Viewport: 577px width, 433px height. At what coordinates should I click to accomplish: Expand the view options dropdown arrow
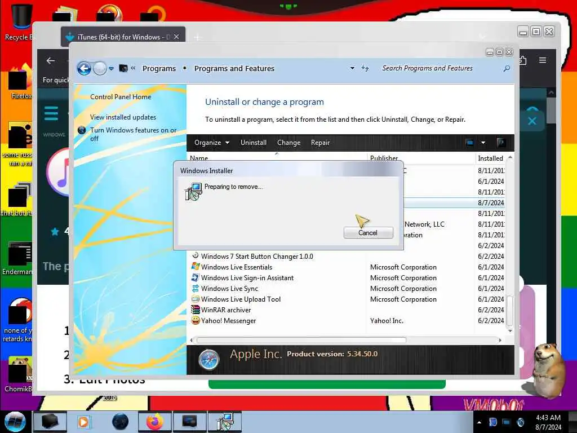pyautogui.click(x=483, y=143)
